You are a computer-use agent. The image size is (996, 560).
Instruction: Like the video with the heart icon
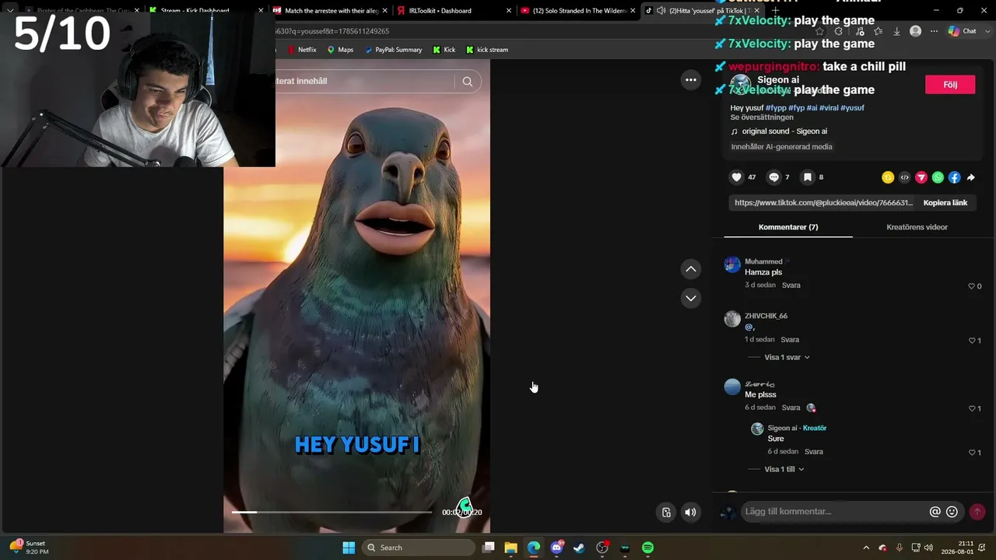click(x=736, y=177)
